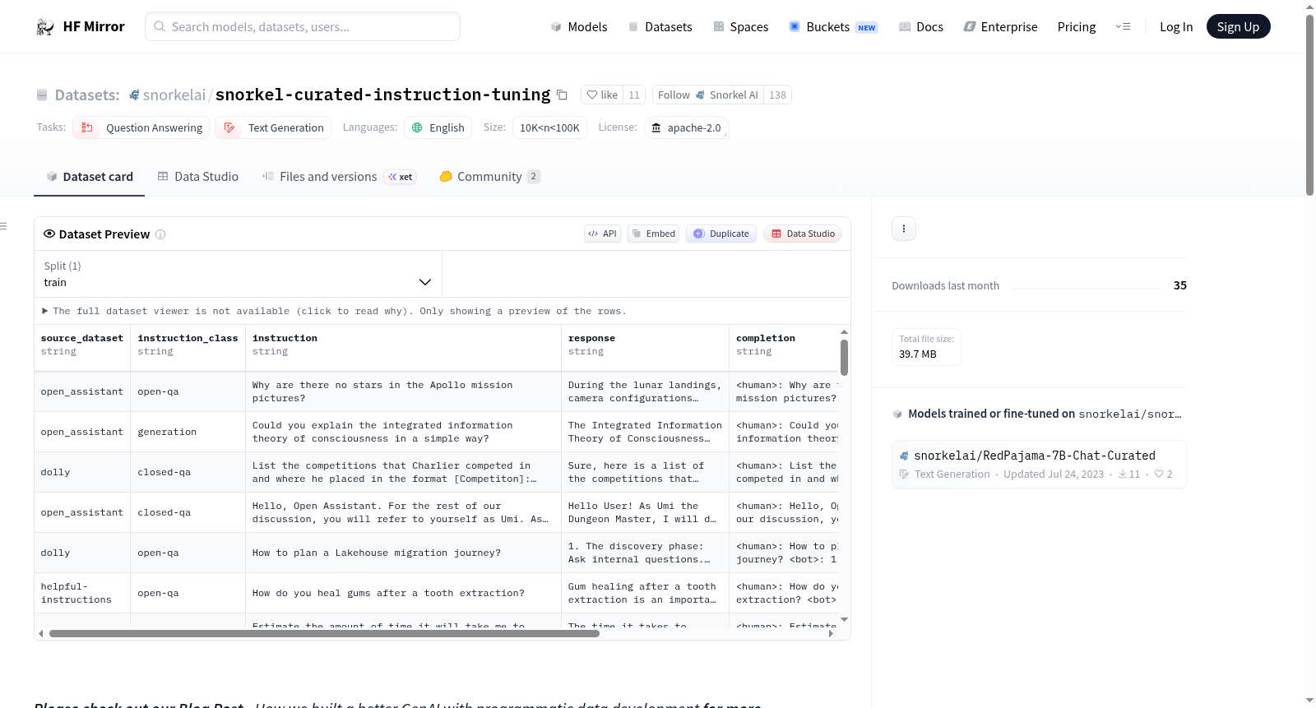Click the page vertical scrollbar
The height and width of the screenshot is (708, 1316).
coord(1309,105)
